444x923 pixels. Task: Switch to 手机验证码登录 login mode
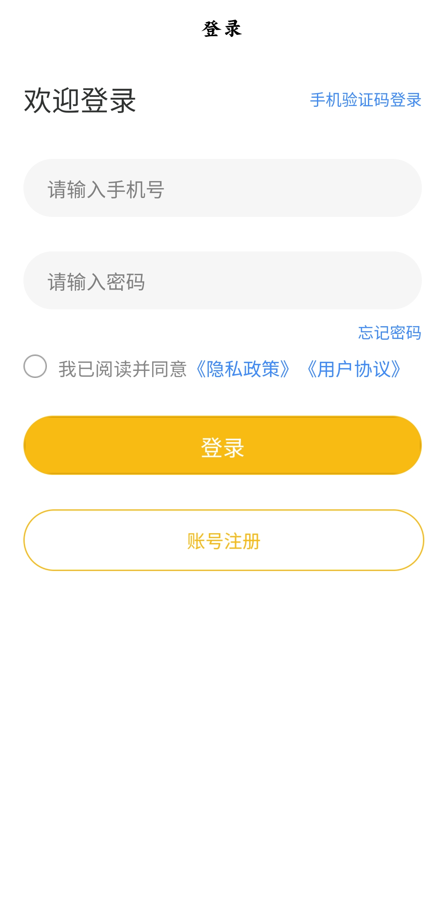pos(365,100)
